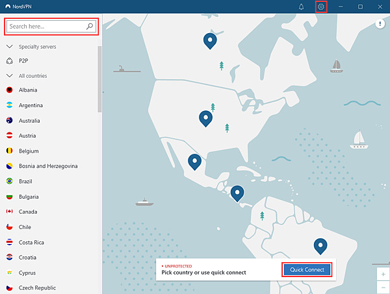Click the UNPROTECTED status label
This screenshot has width=390, height=294.
[178, 266]
